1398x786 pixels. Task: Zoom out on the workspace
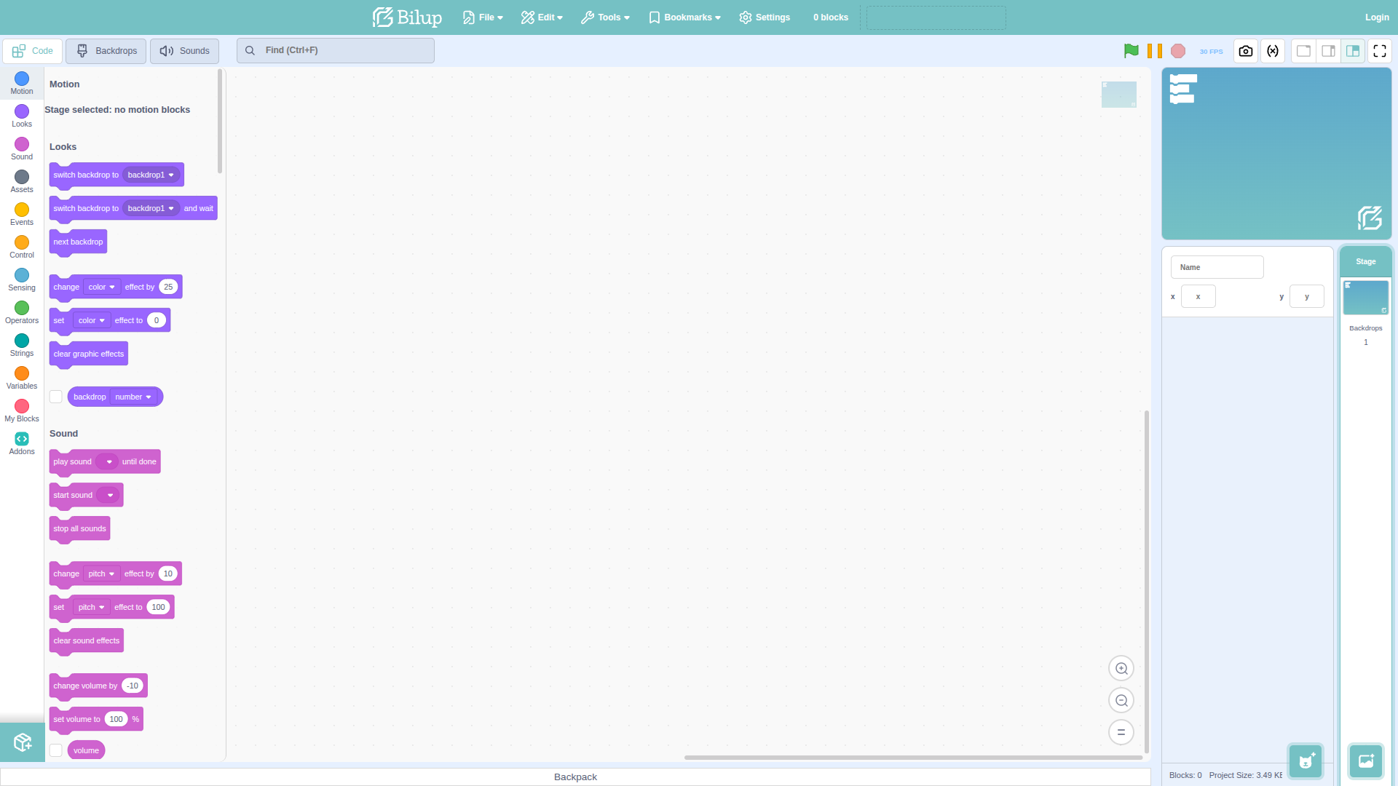[x=1121, y=700]
